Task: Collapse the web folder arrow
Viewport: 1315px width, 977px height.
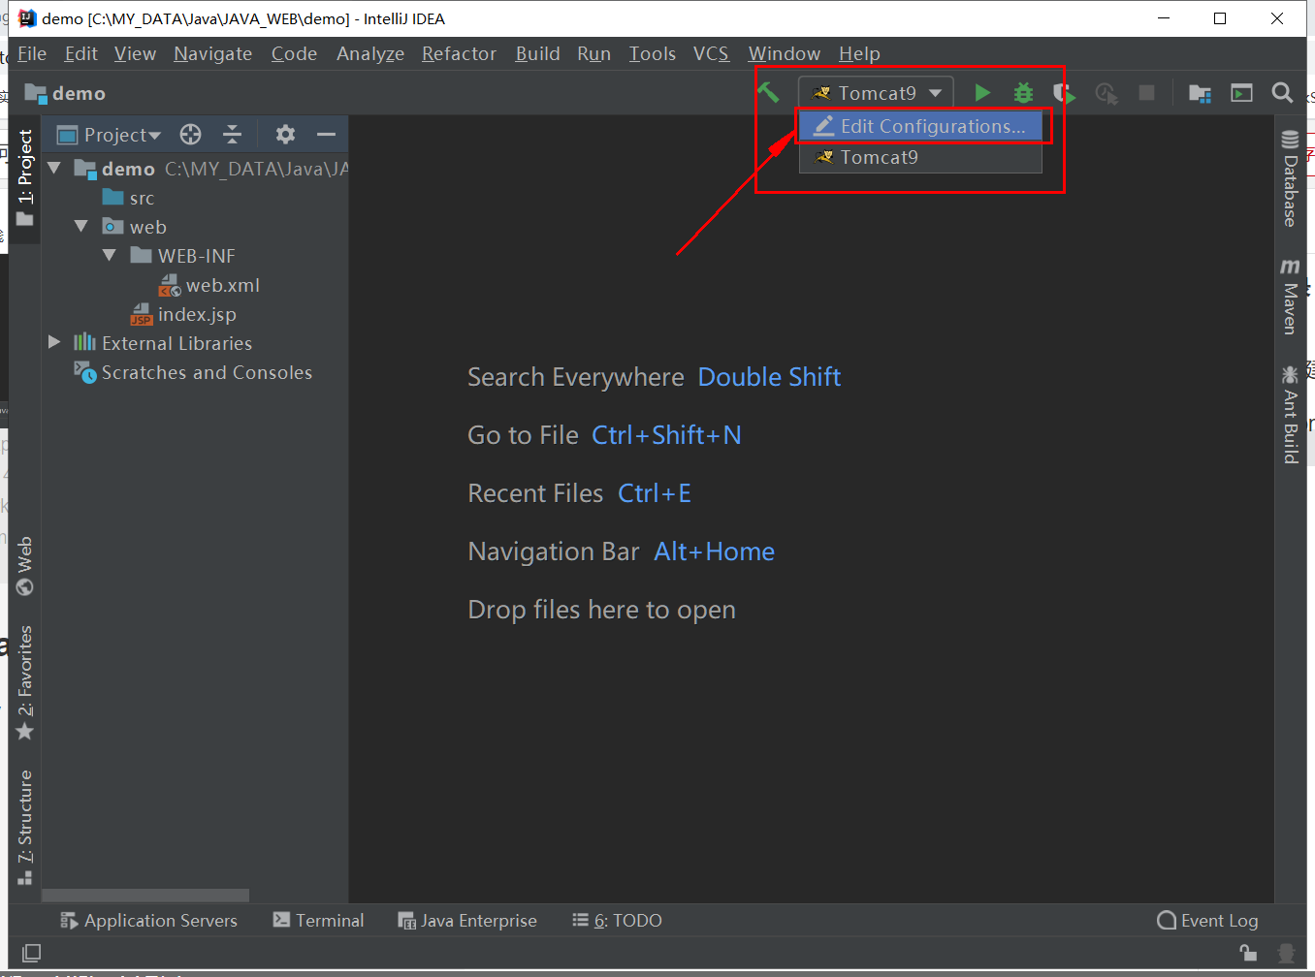Action: tap(81, 227)
